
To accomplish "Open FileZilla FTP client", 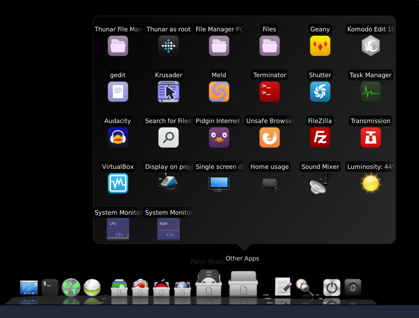I will click(320, 137).
